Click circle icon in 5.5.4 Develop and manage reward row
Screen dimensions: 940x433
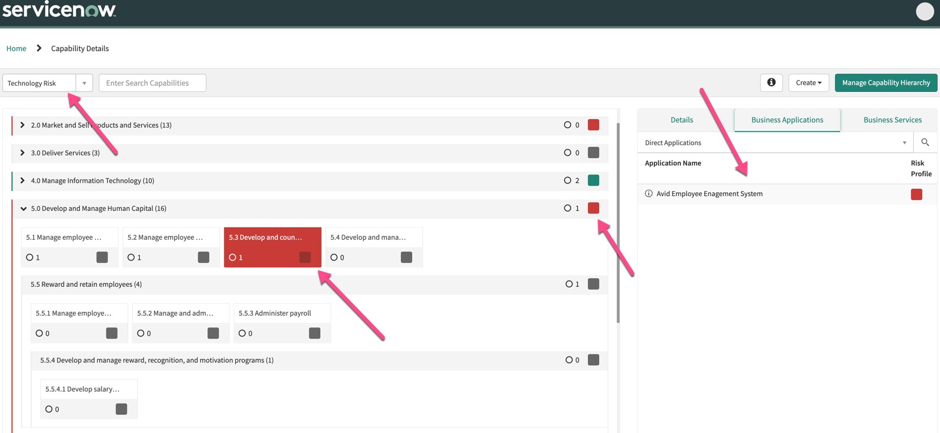click(569, 360)
